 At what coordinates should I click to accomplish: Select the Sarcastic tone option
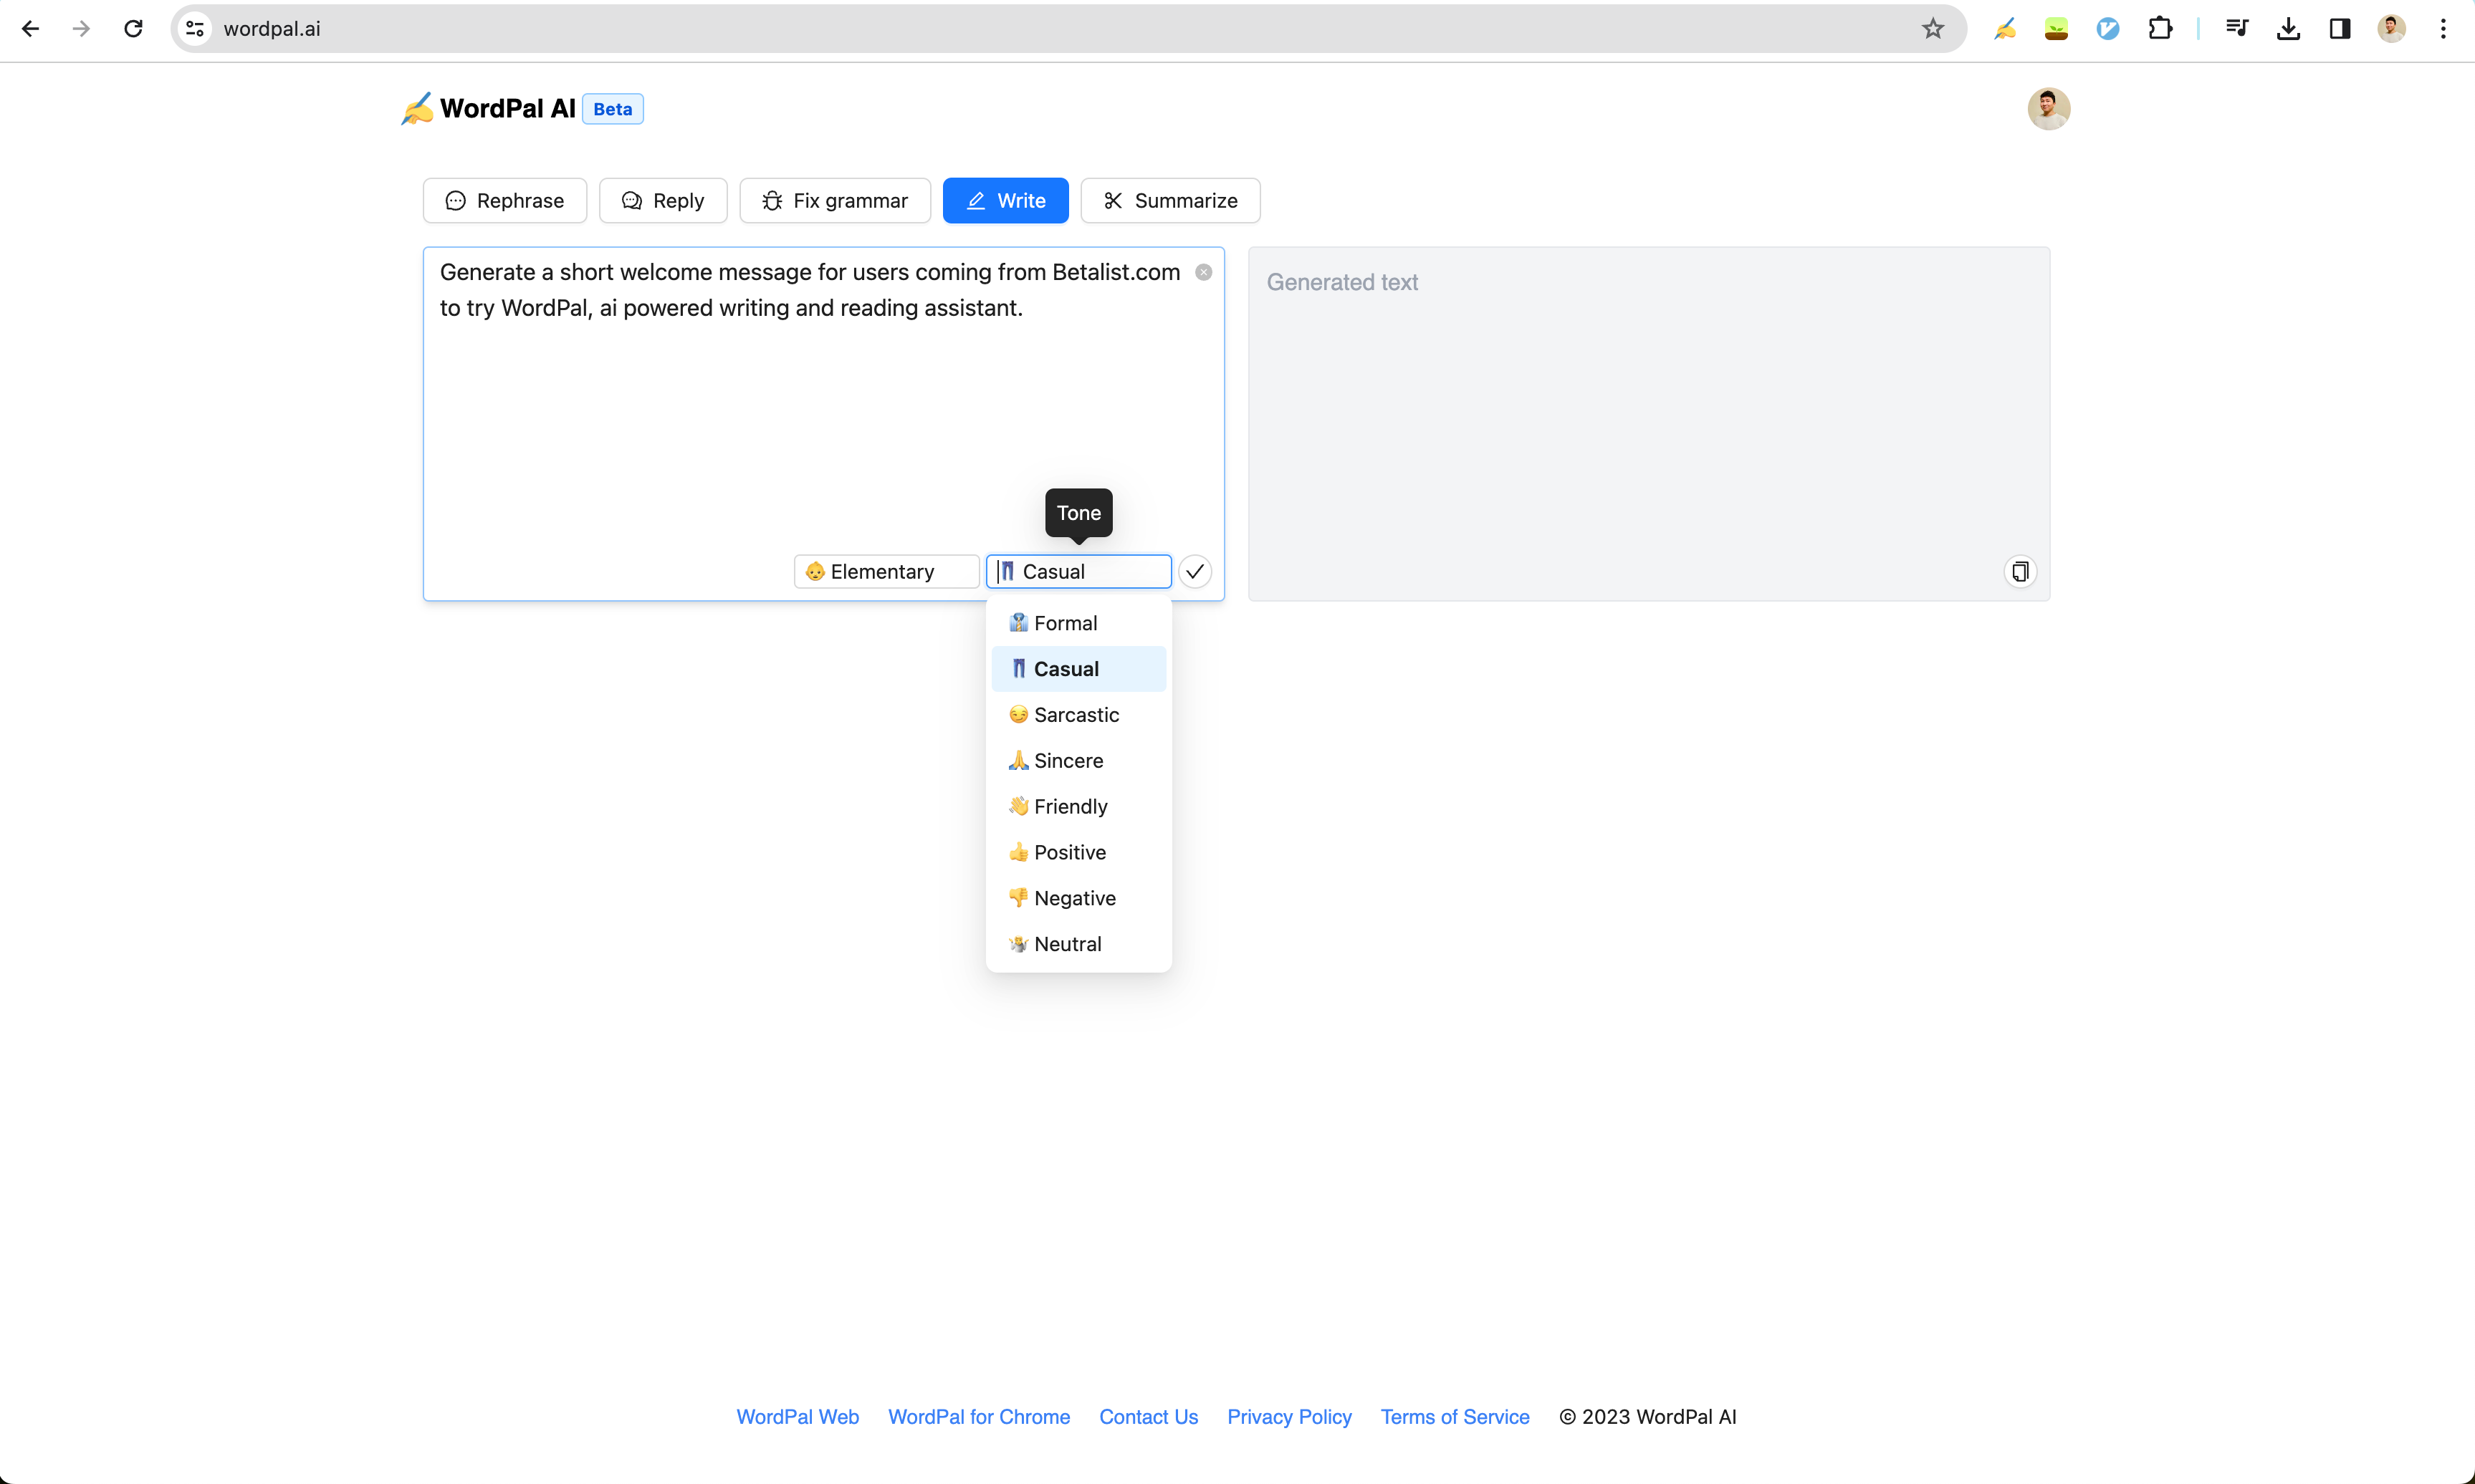1078,714
